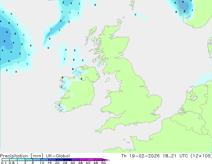Click the legend value '40'
The width and height of the screenshot is (212, 164).
pyautogui.click(x=88, y=163)
